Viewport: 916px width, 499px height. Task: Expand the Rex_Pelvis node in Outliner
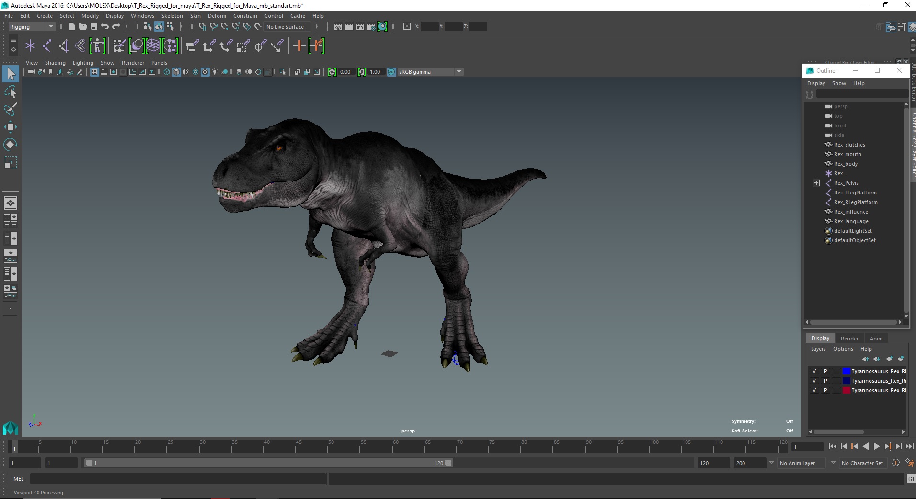pos(816,183)
